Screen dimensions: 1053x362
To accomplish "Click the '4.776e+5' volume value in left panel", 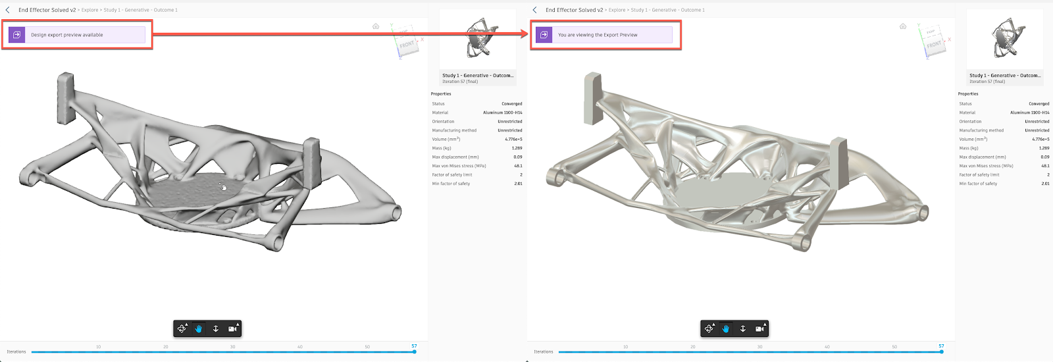I will coord(513,140).
